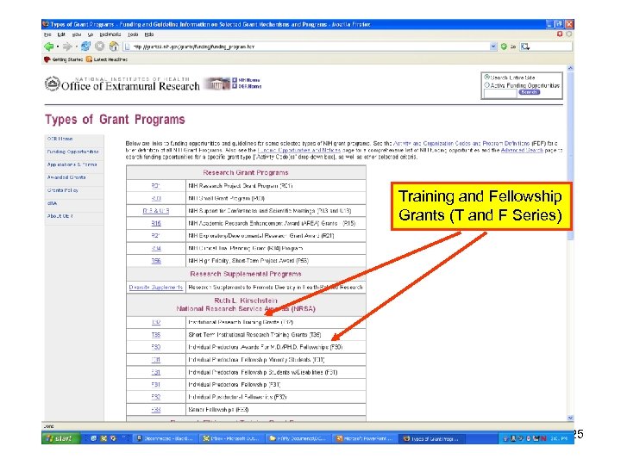Click the R21 exploratory grant link
This screenshot has width=621, height=465.
pos(155,236)
